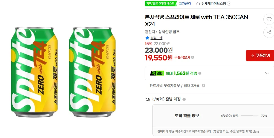Viewport: 274px width, 138px height.
Task: Open the 커피/음료 G마켓 베스트 tag
Action: 161,3
